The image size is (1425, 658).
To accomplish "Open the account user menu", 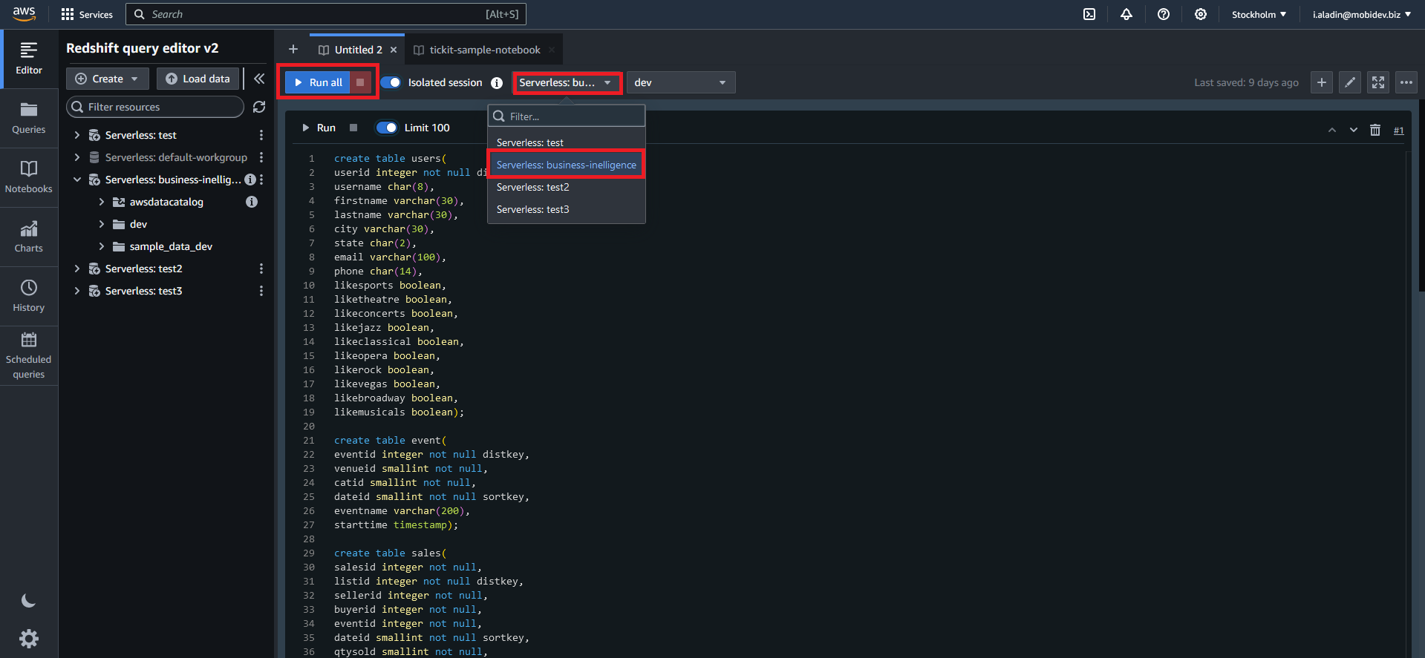I will coord(1361,14).
